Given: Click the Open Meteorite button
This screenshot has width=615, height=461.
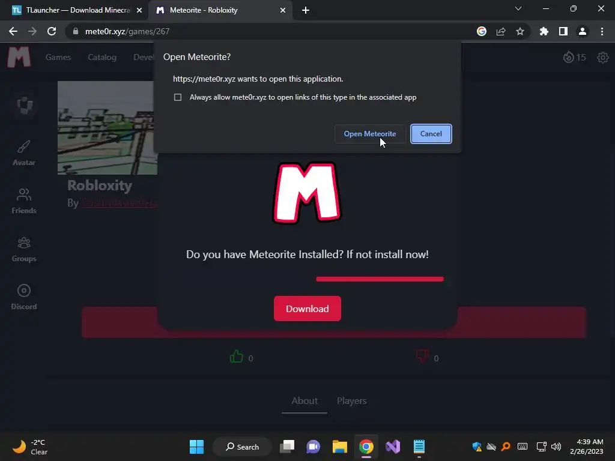Looking at the screenshot, I should pos(370,134).
